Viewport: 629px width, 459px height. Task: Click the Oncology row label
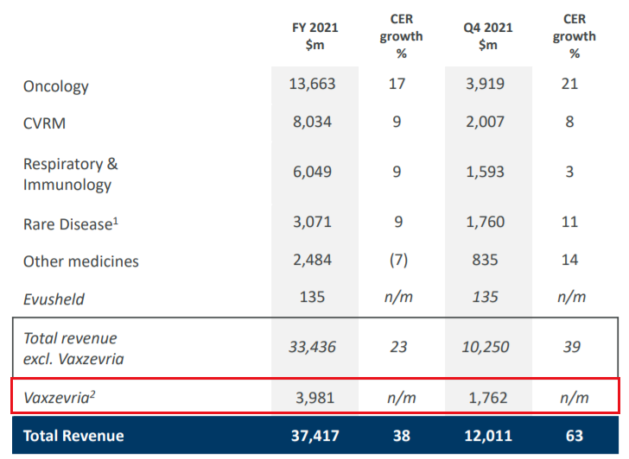pos(56,86)
